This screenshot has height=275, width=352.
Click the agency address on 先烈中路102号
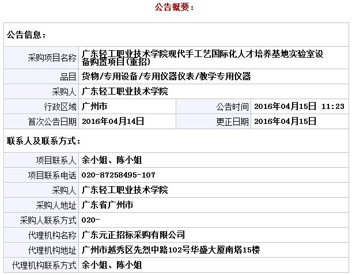pyautogui.click(x=171, y=250)
